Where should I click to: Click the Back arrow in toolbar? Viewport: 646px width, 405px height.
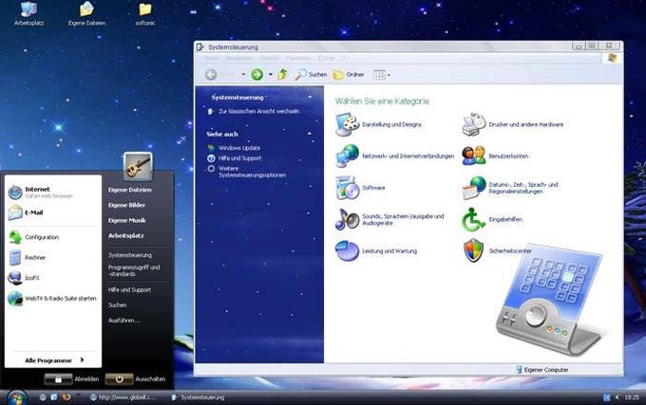pyautogui.click(x=211, y=74)
